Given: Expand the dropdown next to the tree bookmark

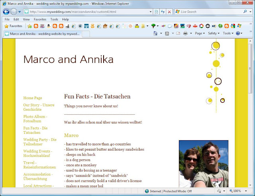Looking at the screenshot, I should click(158, 26).
